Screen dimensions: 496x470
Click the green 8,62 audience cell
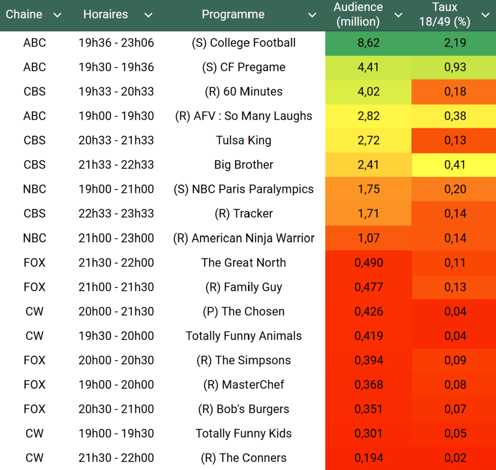[368, 43]
